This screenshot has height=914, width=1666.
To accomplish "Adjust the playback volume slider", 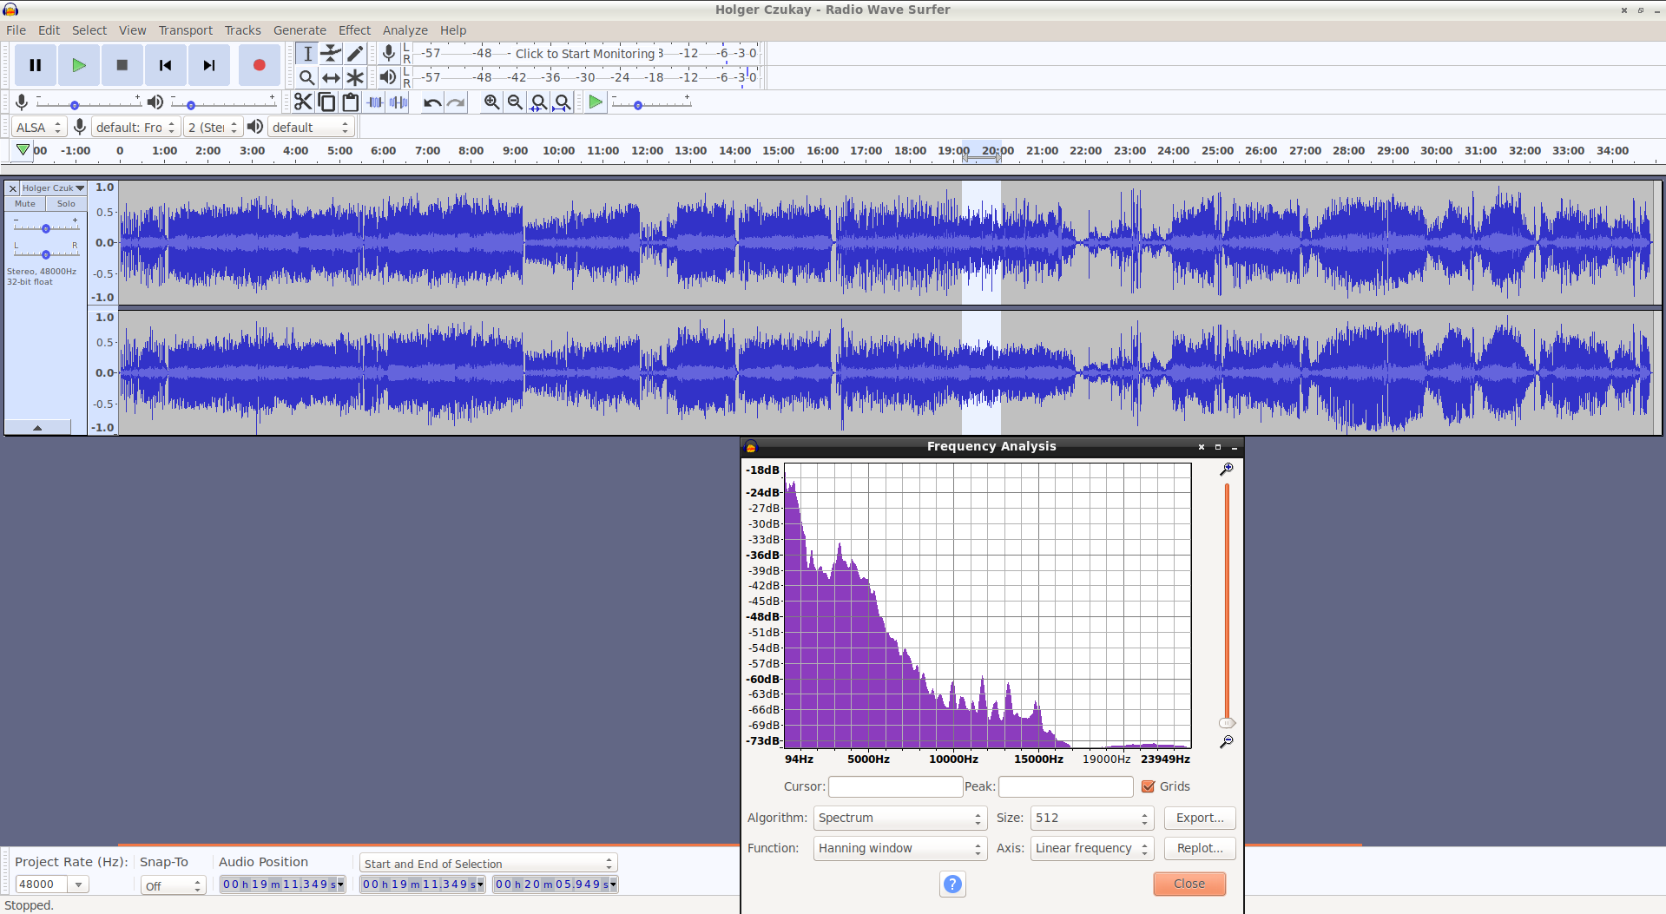I will (223, 104).
